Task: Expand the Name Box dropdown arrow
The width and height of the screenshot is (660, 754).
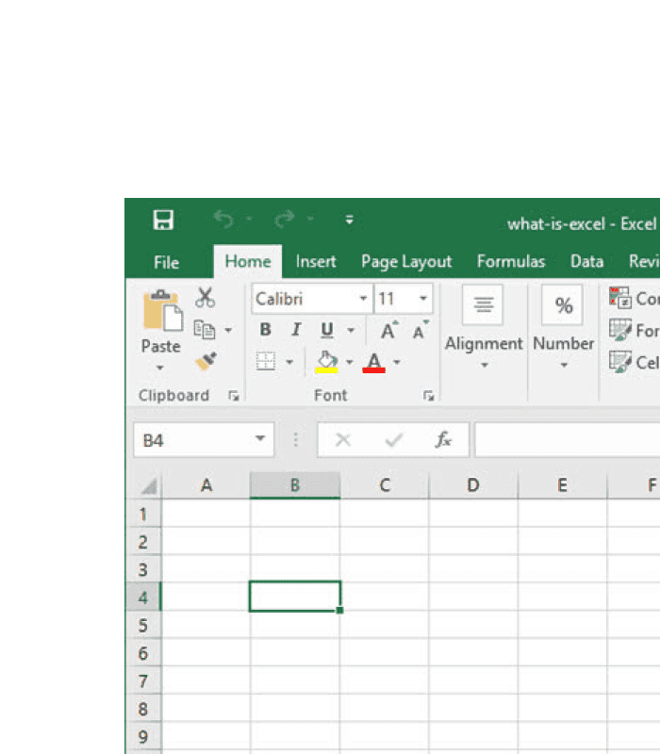Action: click(260, 438)
